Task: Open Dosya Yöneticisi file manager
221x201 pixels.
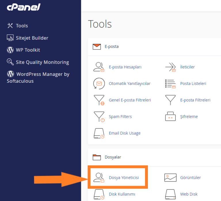Action: pos(124,178)
